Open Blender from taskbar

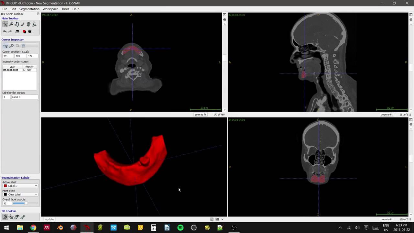[60, 227]
